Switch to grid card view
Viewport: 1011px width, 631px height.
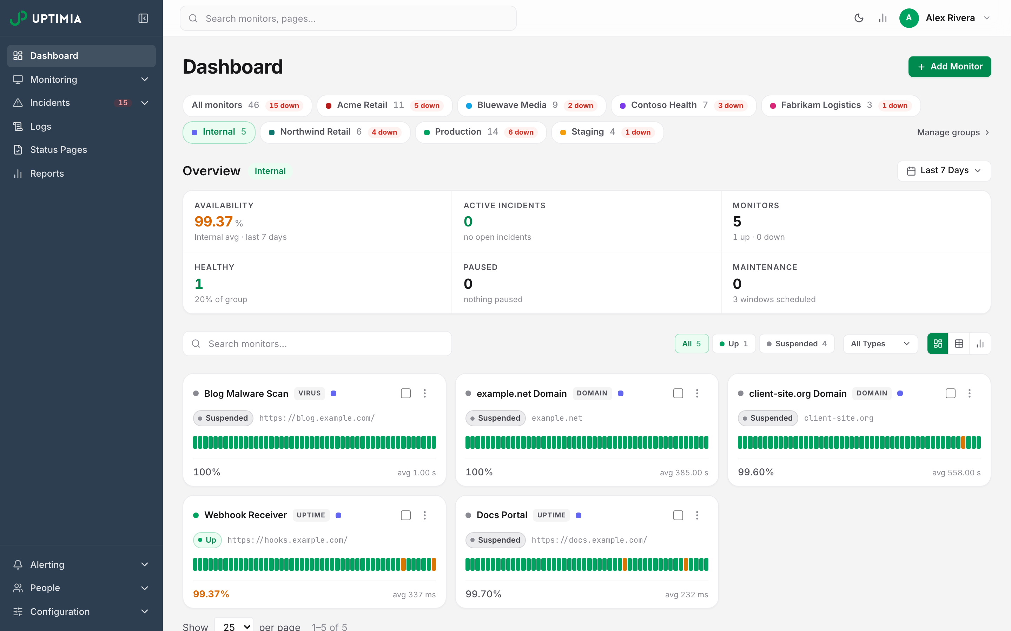[x=938, y=344]
